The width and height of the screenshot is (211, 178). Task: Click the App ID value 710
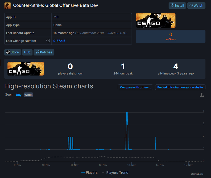pyautogui.click(x=56, y=17)
